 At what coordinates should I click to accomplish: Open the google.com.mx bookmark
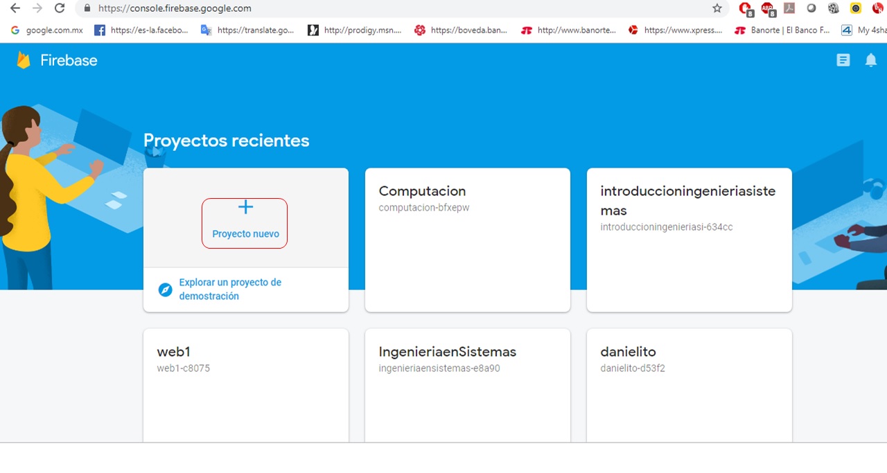coord(47,30)
